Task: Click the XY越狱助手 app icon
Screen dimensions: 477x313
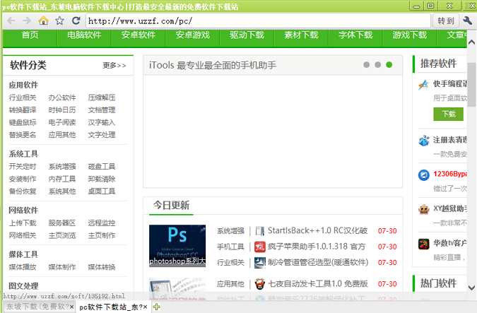Action: (423, 209)
